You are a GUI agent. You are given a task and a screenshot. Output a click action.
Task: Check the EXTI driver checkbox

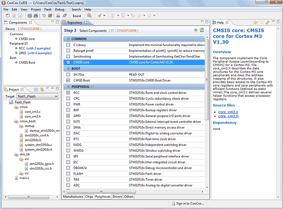[68, 122]
